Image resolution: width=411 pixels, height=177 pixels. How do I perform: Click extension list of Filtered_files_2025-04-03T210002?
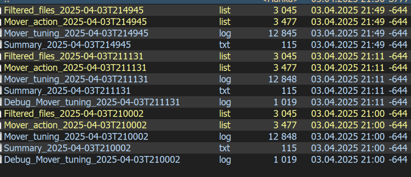tap(225, 114)
